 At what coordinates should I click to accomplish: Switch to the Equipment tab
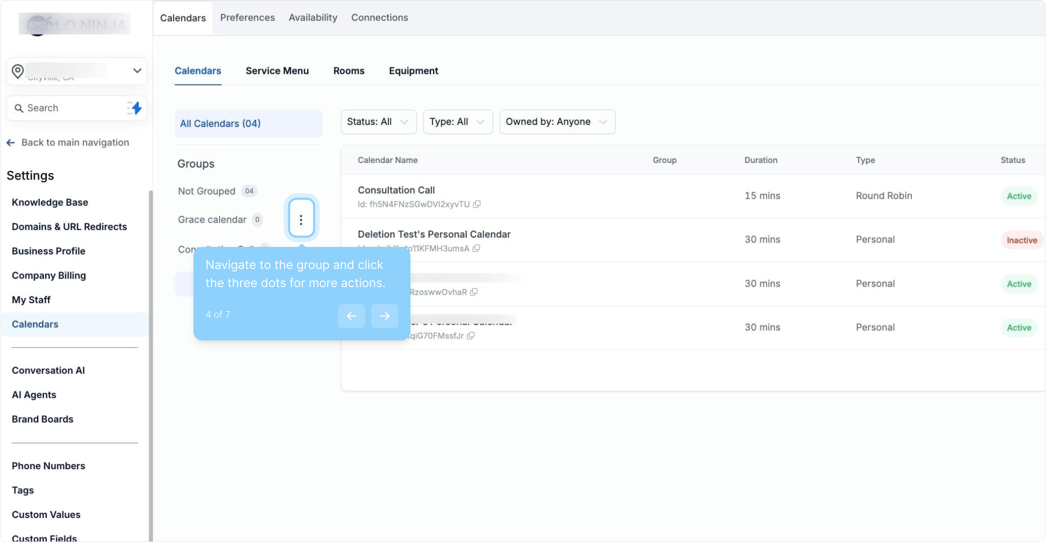(413, 71)
